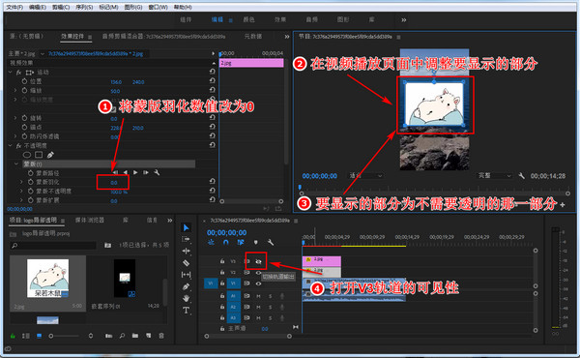The height and width of the screenshot is (358, 580).
Task: Solo the A2 audio track
Action: 271,307
